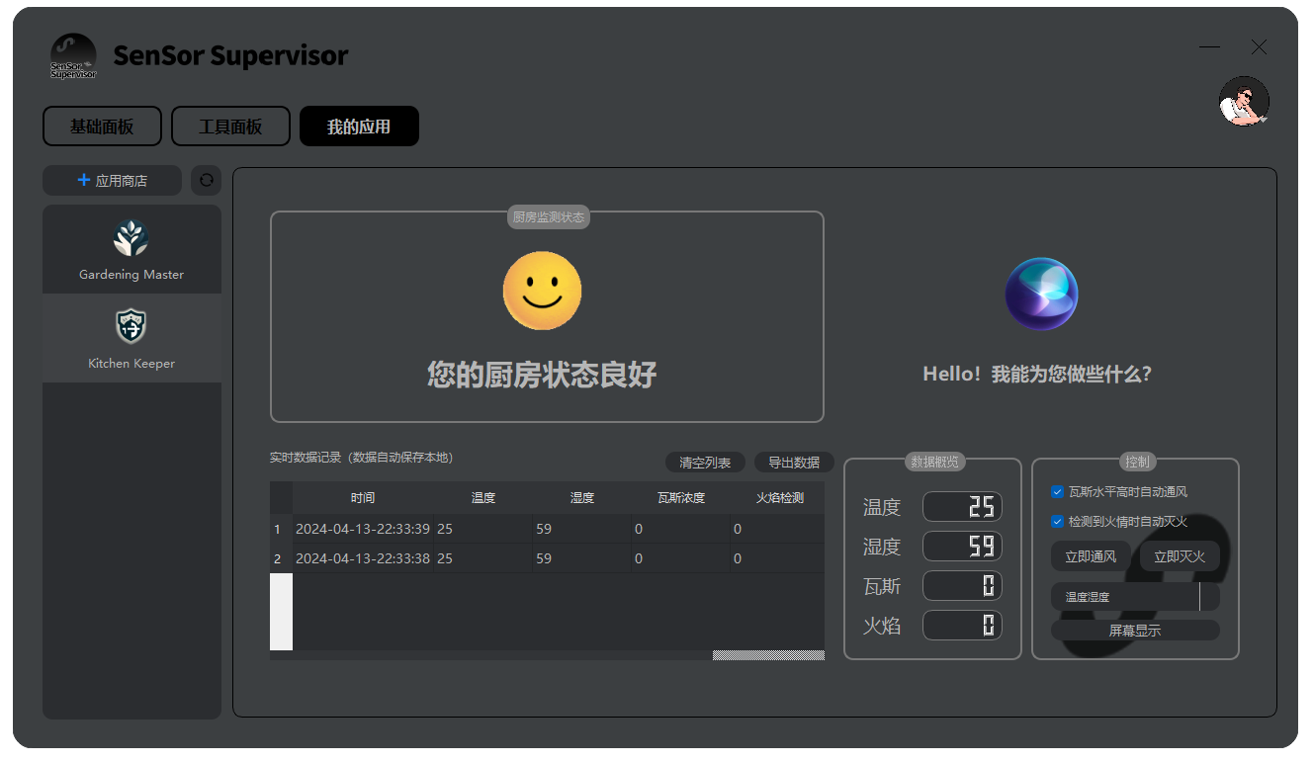The width and height of the screenshot is (1314, 763).
Task: Click the blue plus icon for 应用商店
Action: pos(84,181)
